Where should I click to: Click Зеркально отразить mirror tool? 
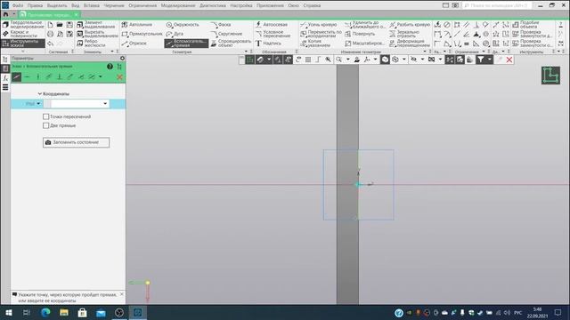pos(404,34)
